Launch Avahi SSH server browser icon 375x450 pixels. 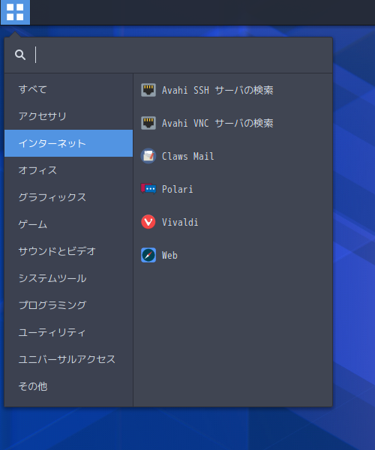pos(148,90)
